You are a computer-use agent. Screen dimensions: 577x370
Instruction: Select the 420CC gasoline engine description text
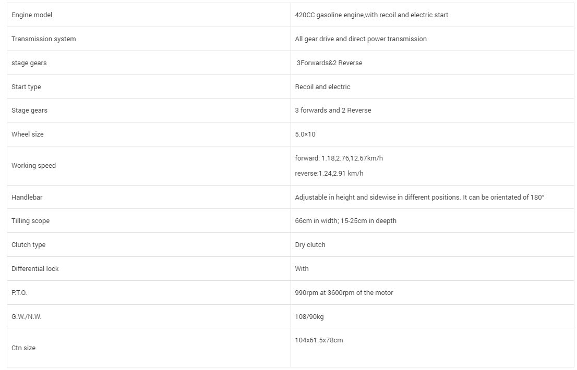point(371,15)
